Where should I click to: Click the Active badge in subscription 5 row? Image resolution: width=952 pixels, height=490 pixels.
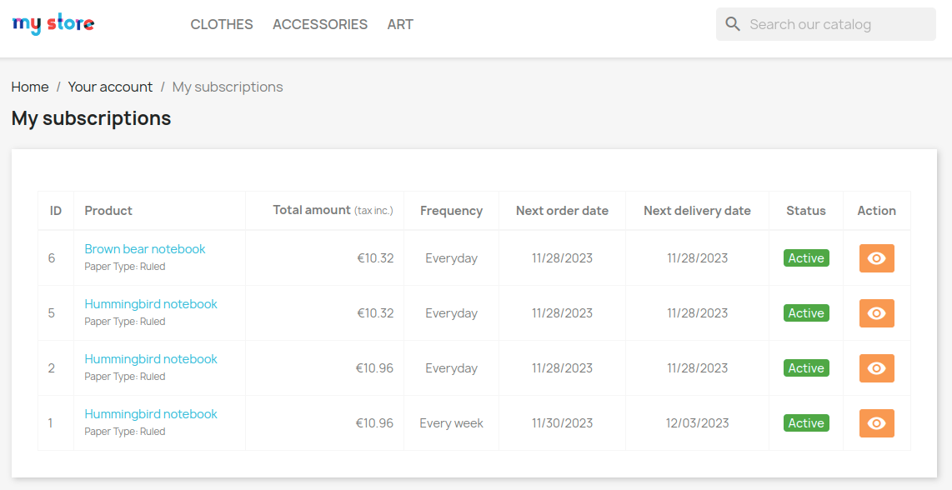point(806,313)
